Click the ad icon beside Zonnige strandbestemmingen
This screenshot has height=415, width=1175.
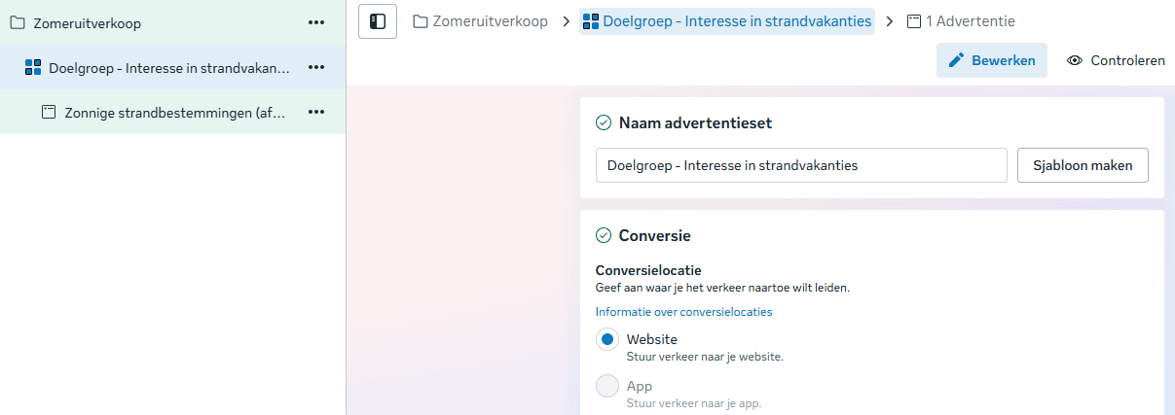[x=49, y=112]
